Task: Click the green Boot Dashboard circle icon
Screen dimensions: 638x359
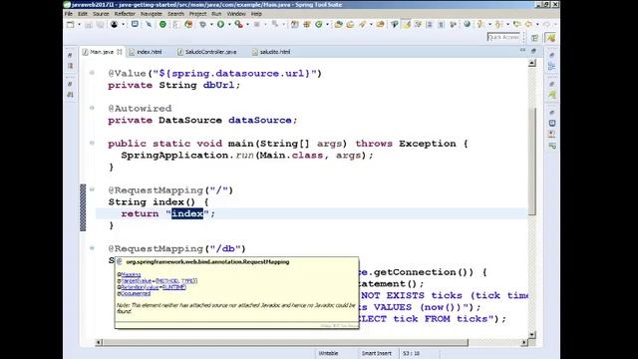Action: click(x=162, y=24)
